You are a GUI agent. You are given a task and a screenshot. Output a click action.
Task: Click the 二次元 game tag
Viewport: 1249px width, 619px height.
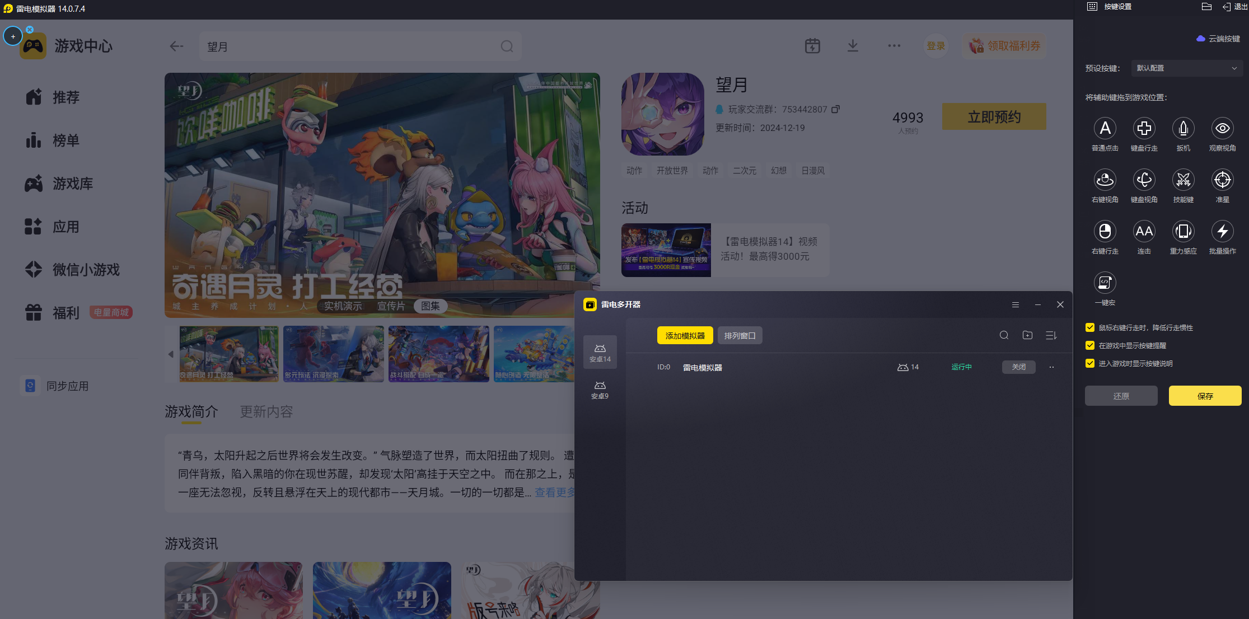[745, 171]
